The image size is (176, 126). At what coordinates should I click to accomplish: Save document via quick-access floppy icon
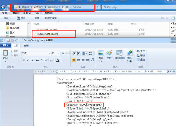(8, 40)
